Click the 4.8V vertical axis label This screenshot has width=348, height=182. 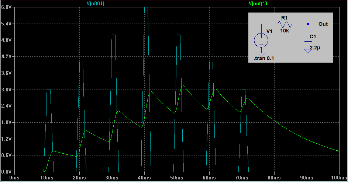(6, 40)
